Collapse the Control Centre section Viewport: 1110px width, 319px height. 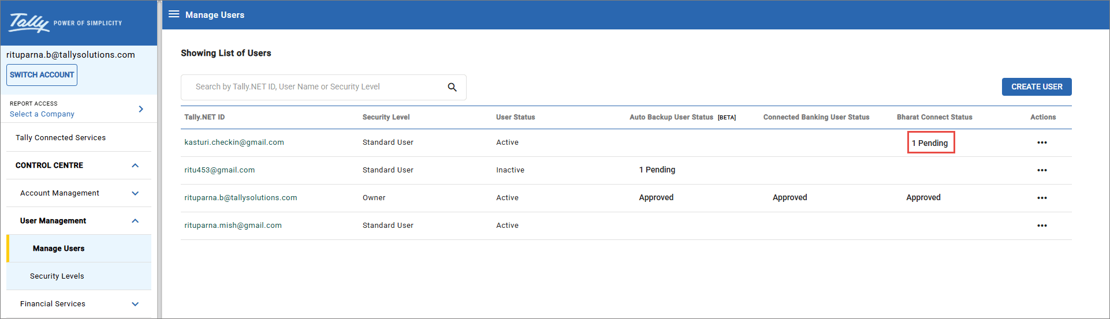[x=135, y=166]
